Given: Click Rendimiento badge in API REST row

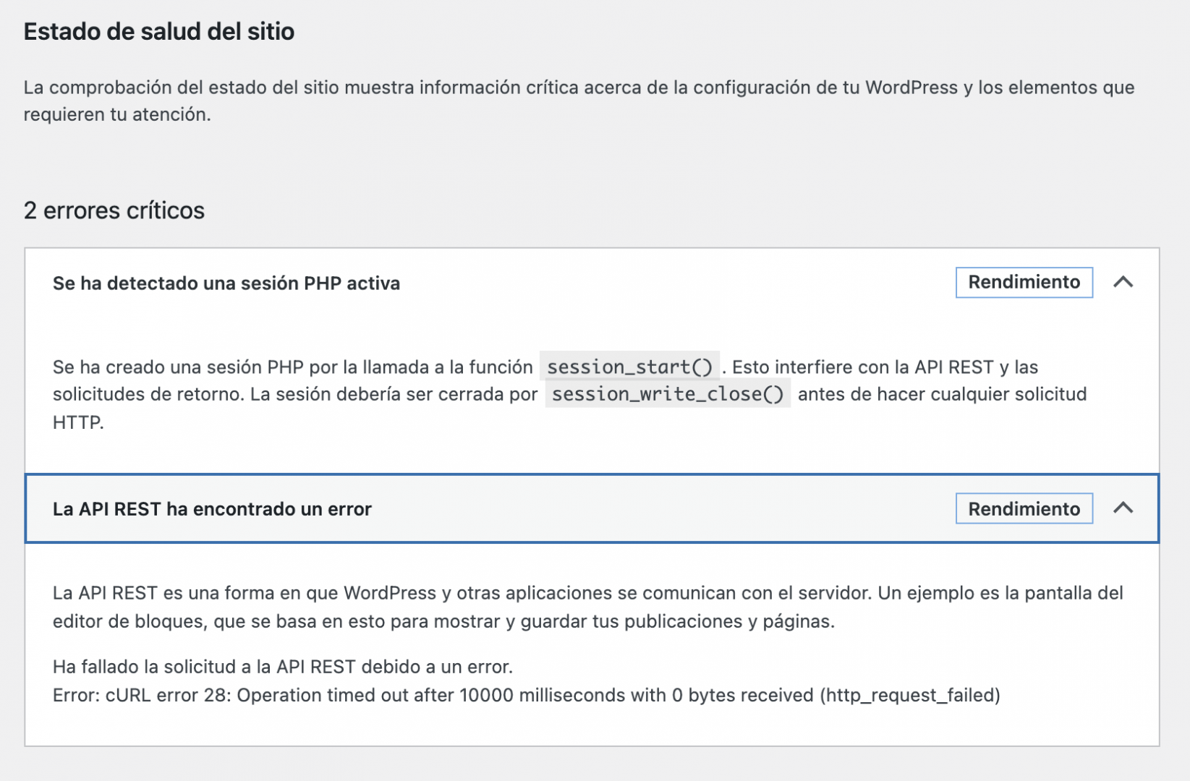Looking at the screenshot, I should [1024, 508].
